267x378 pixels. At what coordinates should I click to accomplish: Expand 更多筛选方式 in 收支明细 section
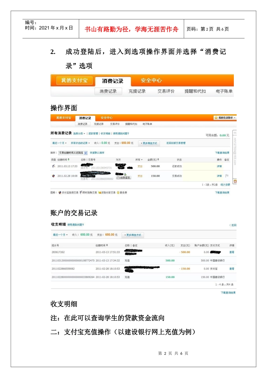pos(133,235)
